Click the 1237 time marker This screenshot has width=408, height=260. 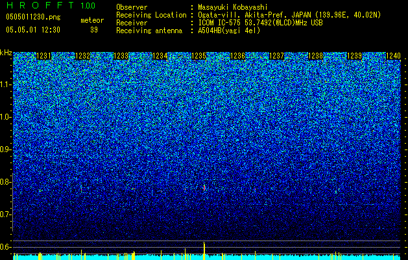tap(276, 56)
